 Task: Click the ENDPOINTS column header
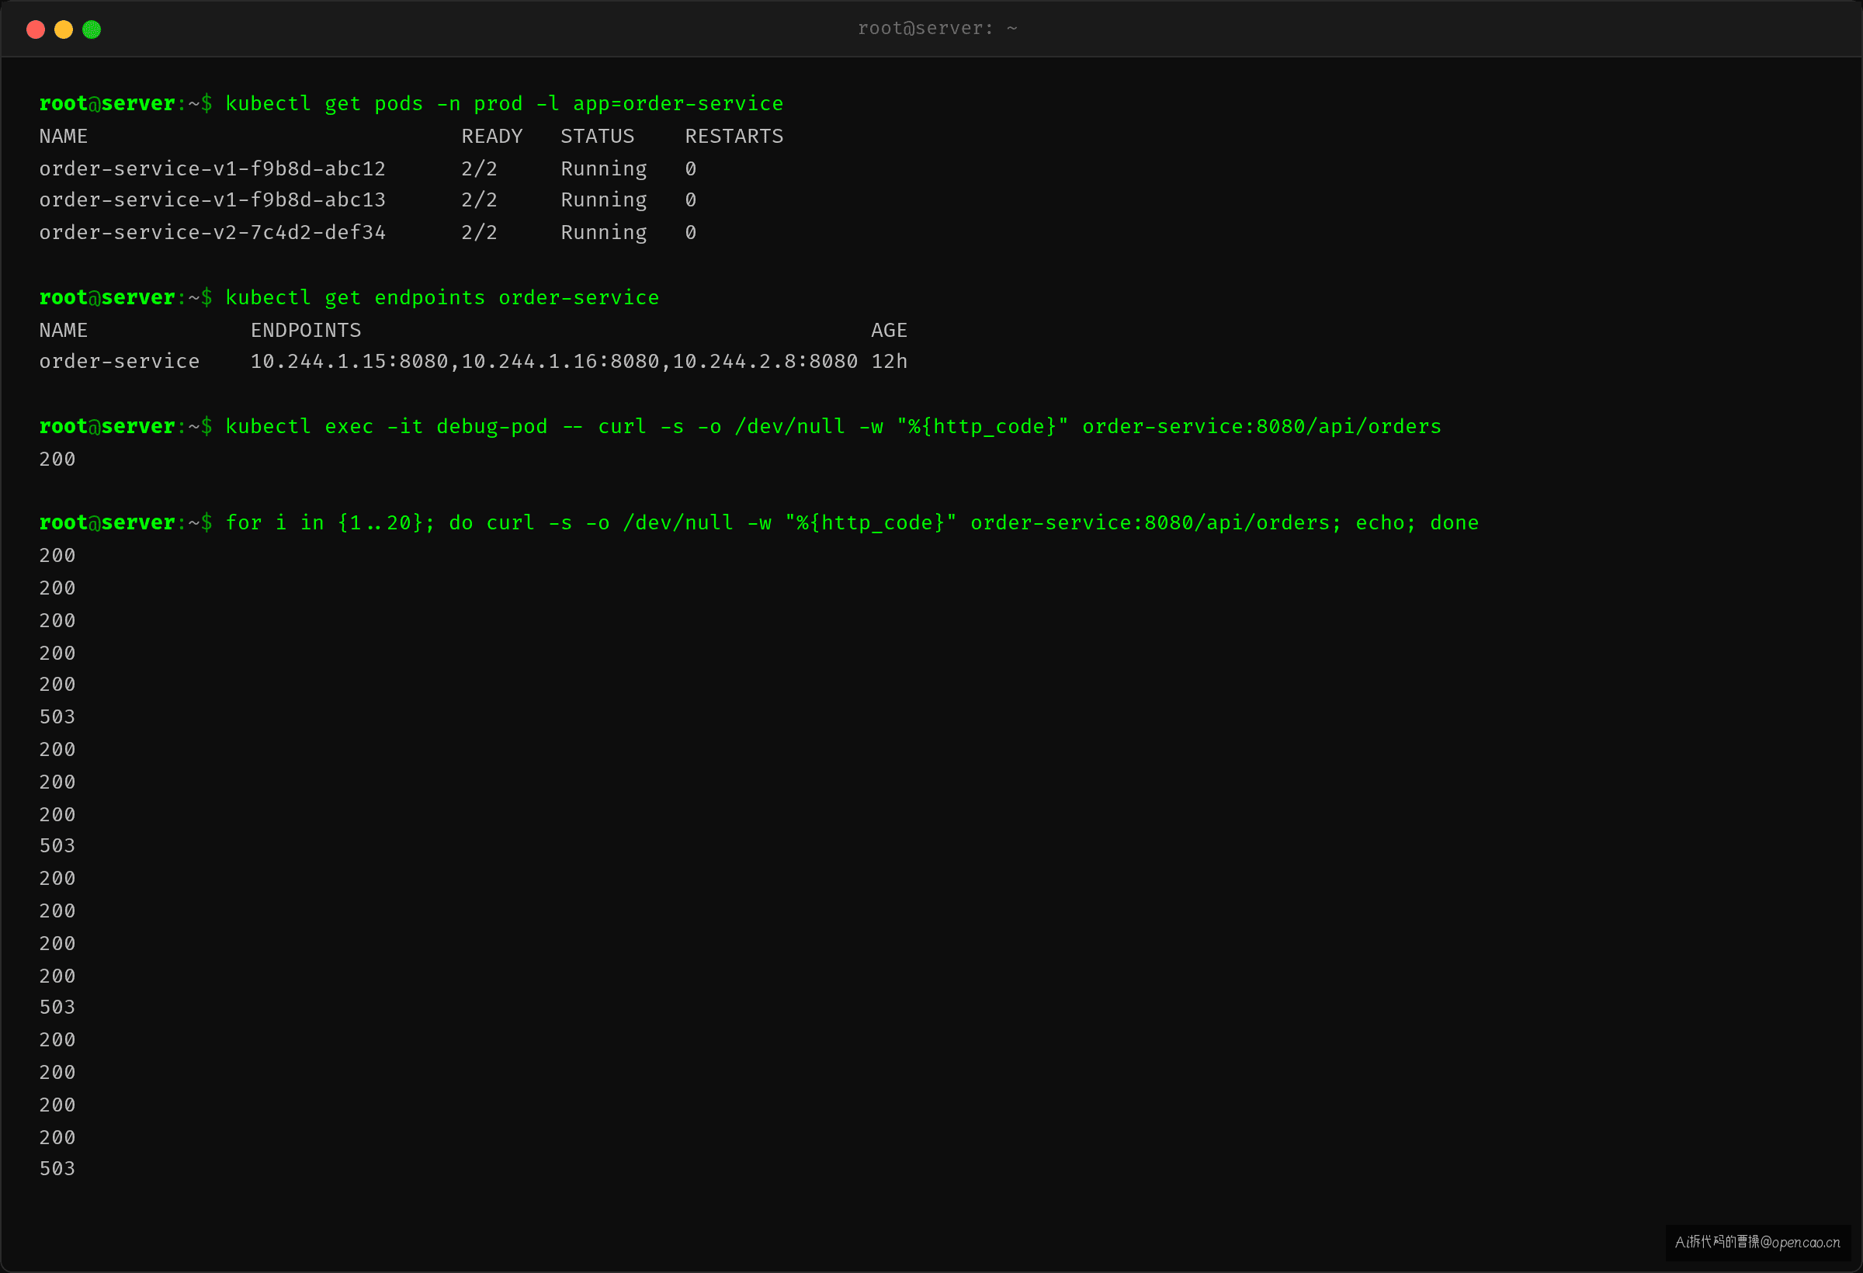[x=305, y=331]
